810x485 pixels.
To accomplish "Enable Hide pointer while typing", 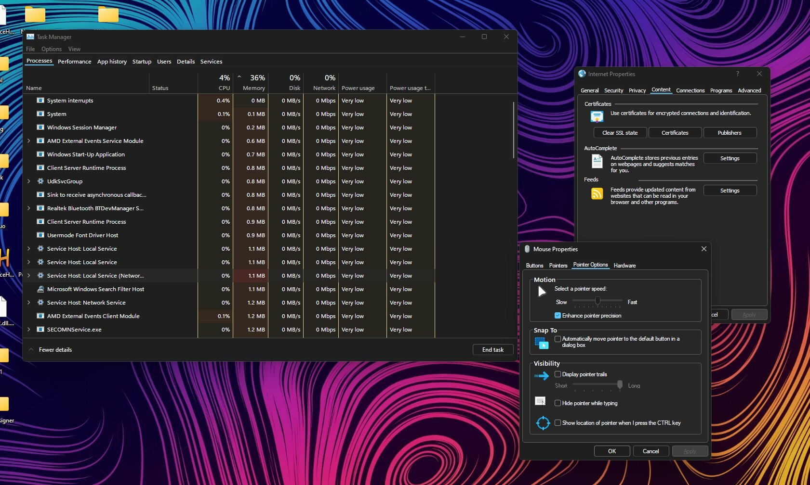I will coord(558,403).
